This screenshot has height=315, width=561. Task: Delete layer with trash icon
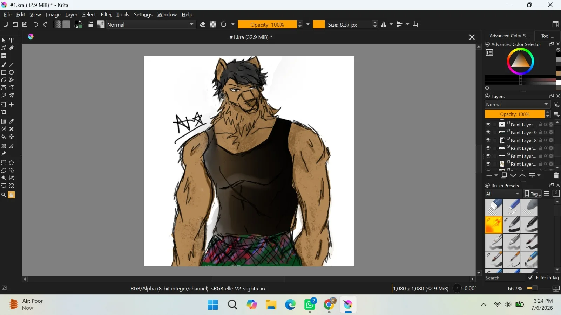coord(556,175)
